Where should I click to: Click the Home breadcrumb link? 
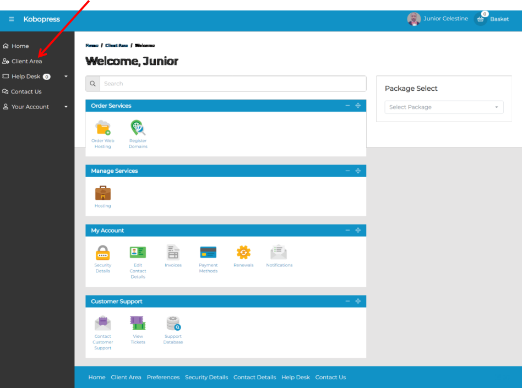tap(92, 45)
